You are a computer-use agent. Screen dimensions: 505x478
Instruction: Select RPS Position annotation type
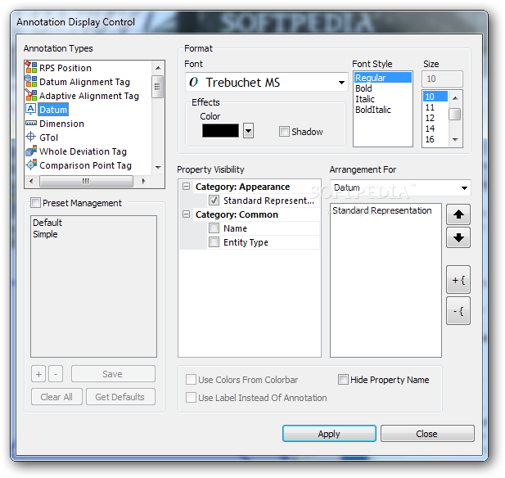click(65, 68)
